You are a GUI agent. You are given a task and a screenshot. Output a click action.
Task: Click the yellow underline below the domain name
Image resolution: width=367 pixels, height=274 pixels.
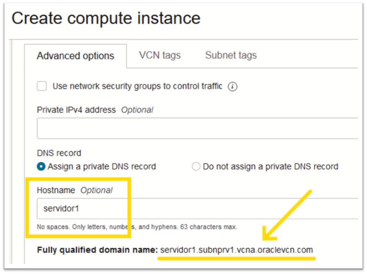(x=237, y=258)
